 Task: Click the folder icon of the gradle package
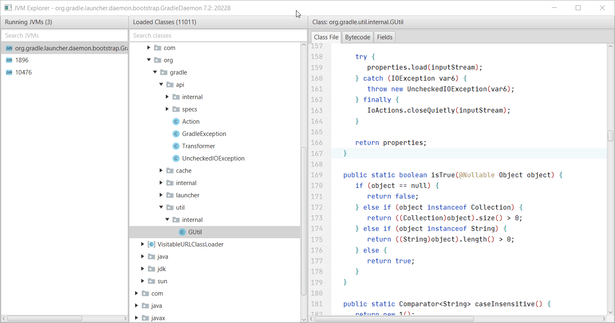(x=164, y=72)
